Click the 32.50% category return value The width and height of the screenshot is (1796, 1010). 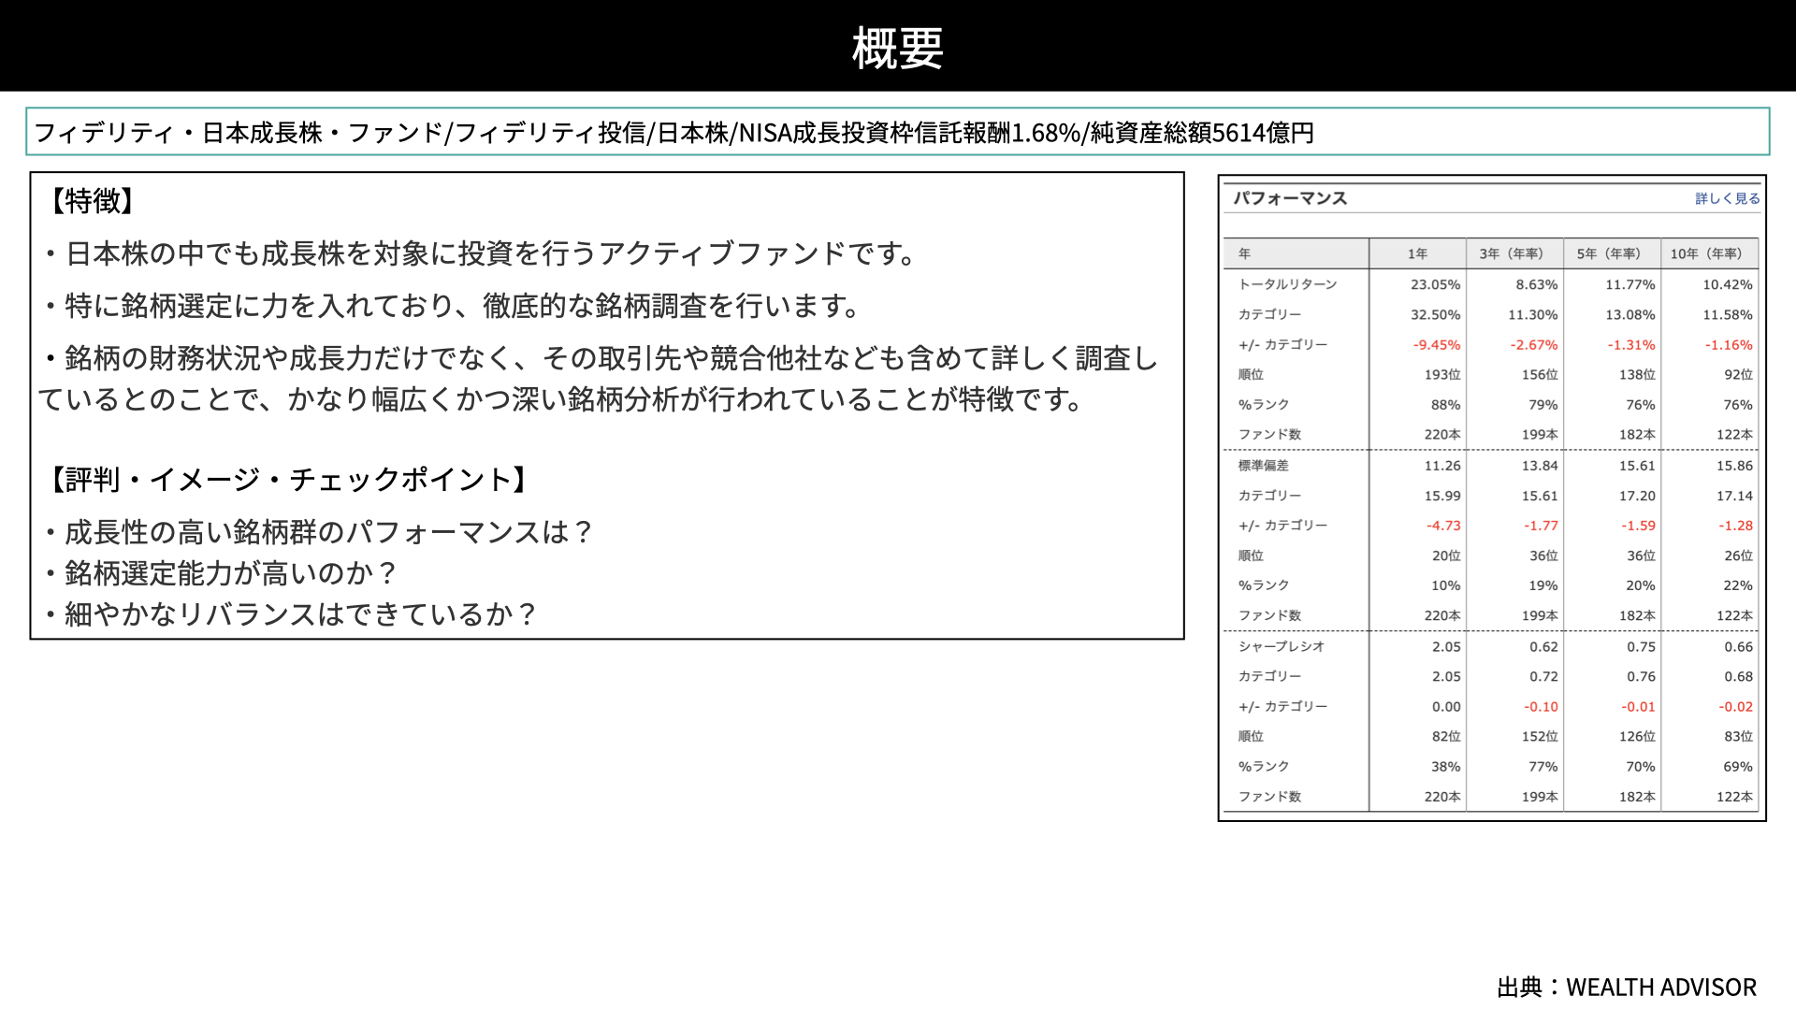(x=1435, y=315)
